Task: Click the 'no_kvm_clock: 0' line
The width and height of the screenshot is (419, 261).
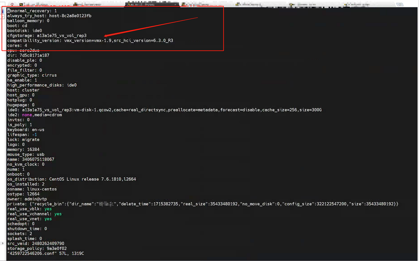Action: [x=26, y=164]
